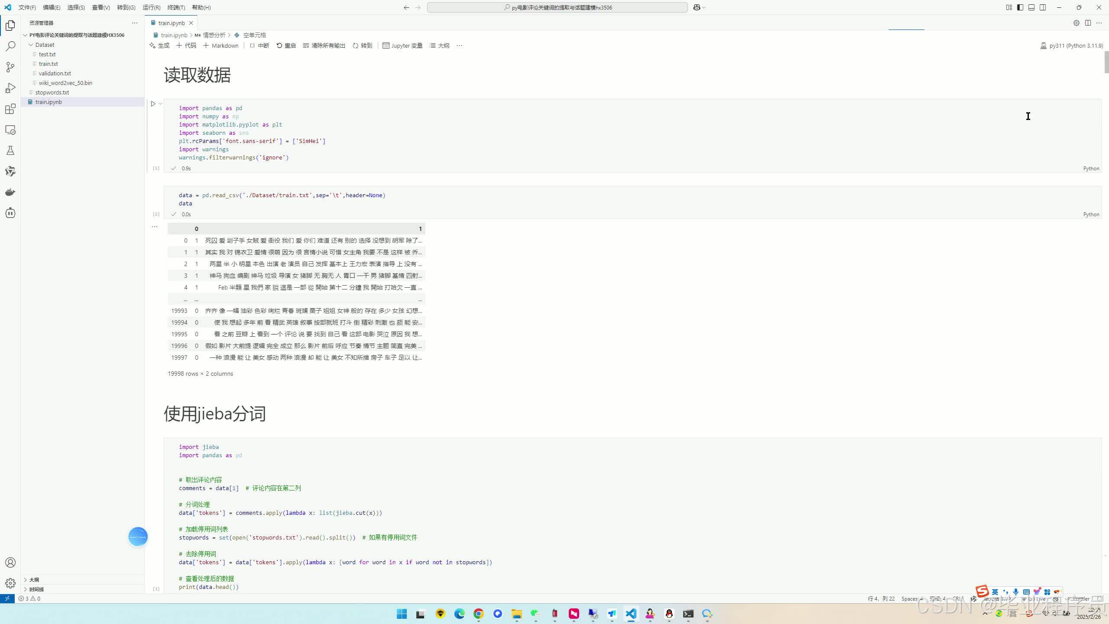Viewport: 1109px width, 624px height.
Task: Open the Extensions view
Action: click(10, 109)
